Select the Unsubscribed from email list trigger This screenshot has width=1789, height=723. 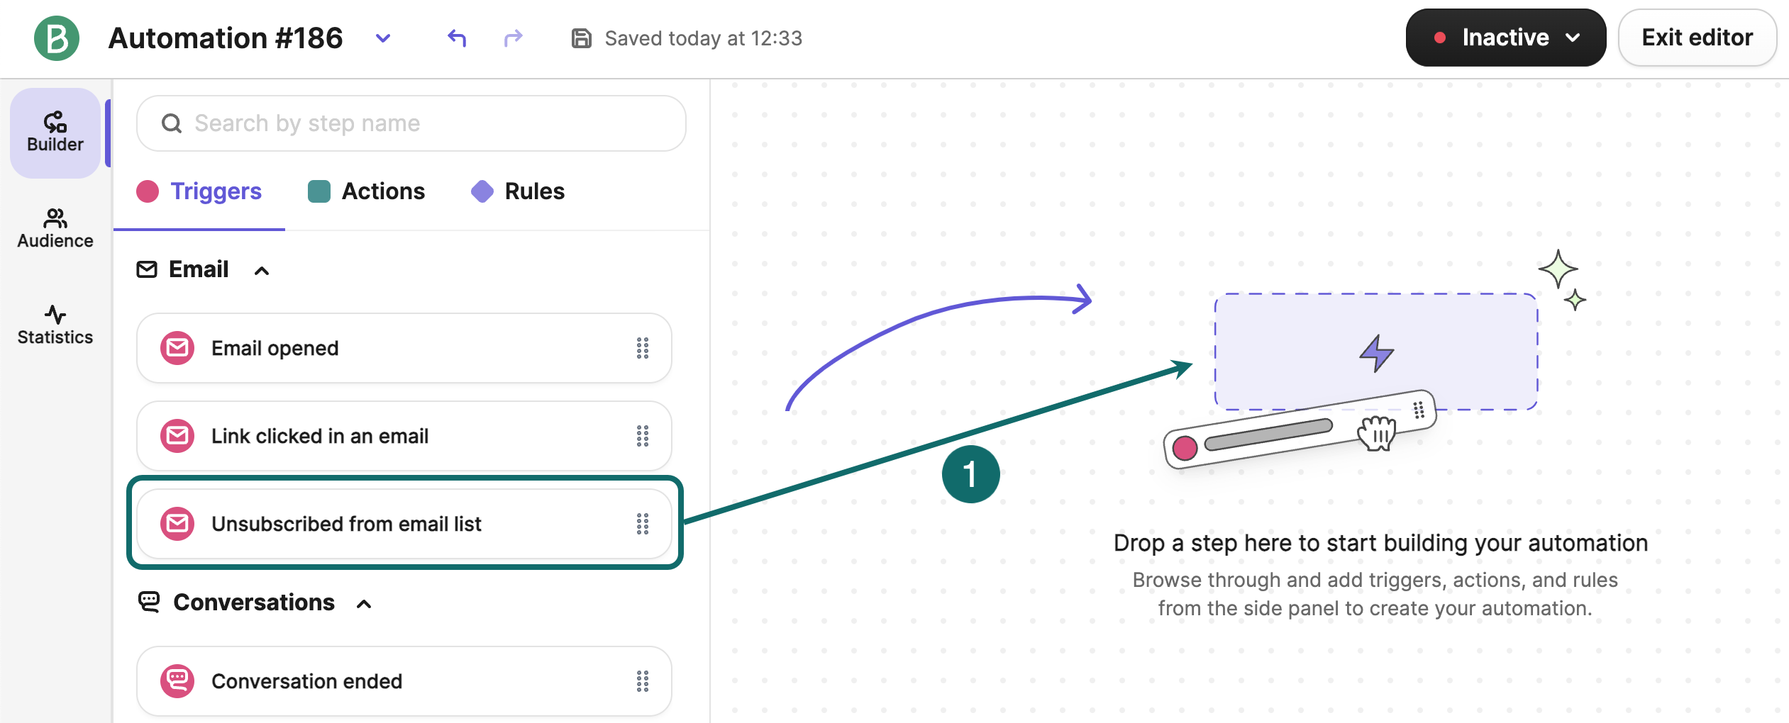346,524
